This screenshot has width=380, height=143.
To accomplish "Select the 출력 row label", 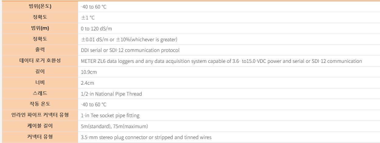I will tap(40, 50).
